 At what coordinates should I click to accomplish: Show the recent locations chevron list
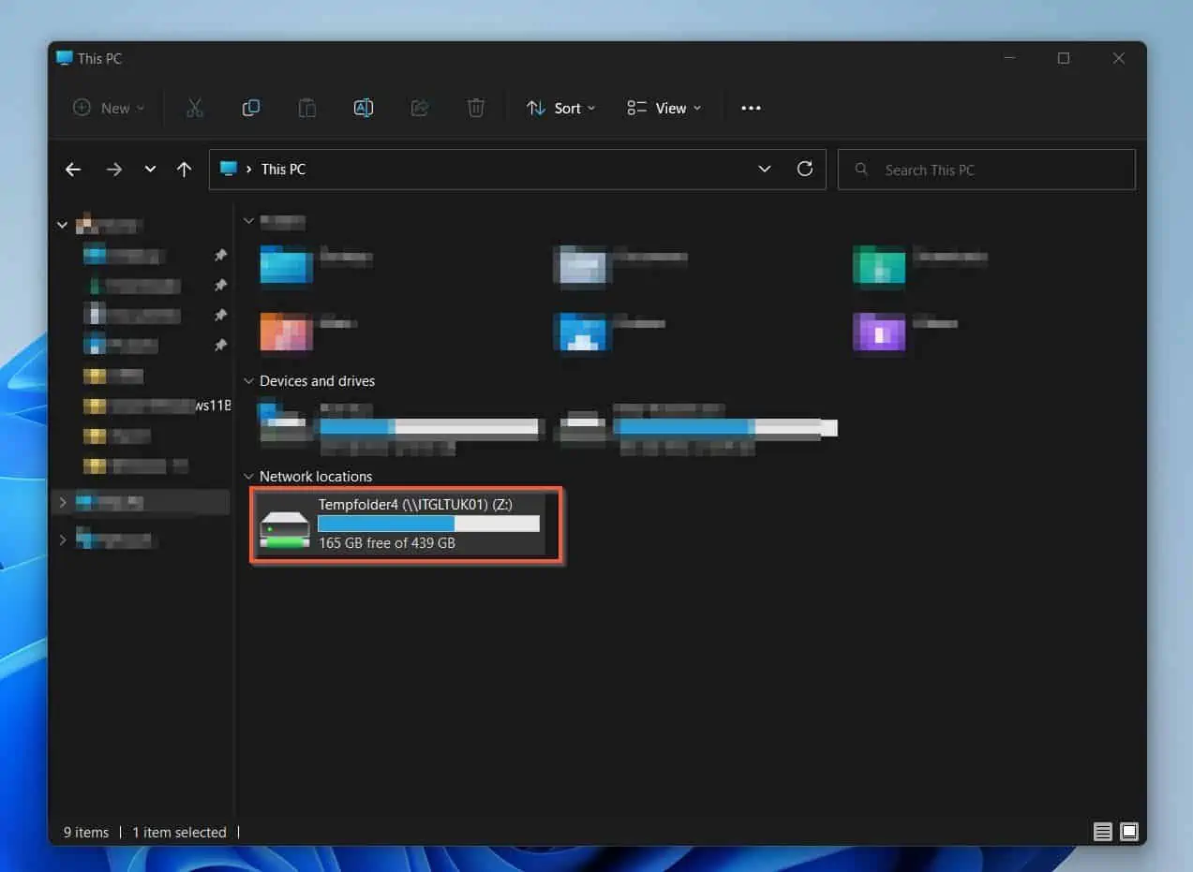click(x=150, y=170)
